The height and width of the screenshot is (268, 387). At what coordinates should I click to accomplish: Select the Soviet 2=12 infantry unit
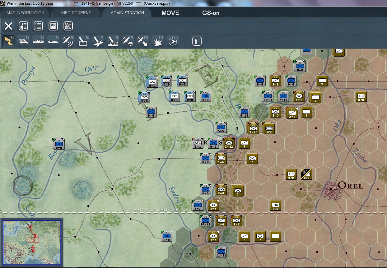point(229,143)
